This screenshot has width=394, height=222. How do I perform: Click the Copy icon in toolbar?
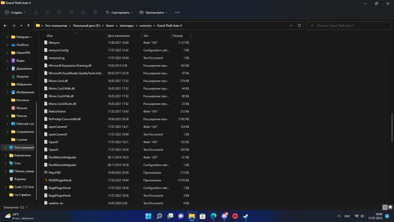(48, 12)
